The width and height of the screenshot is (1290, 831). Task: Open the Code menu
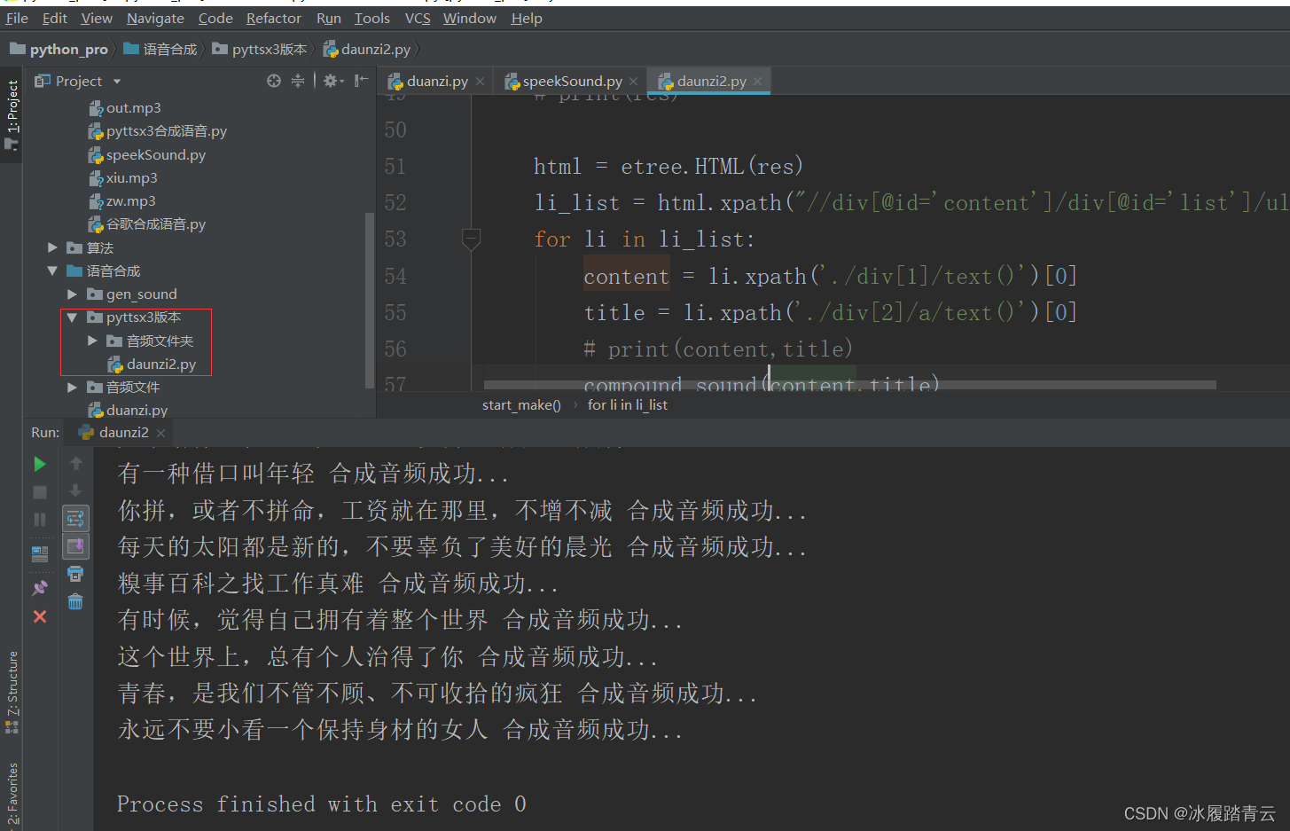click(215, 18)
